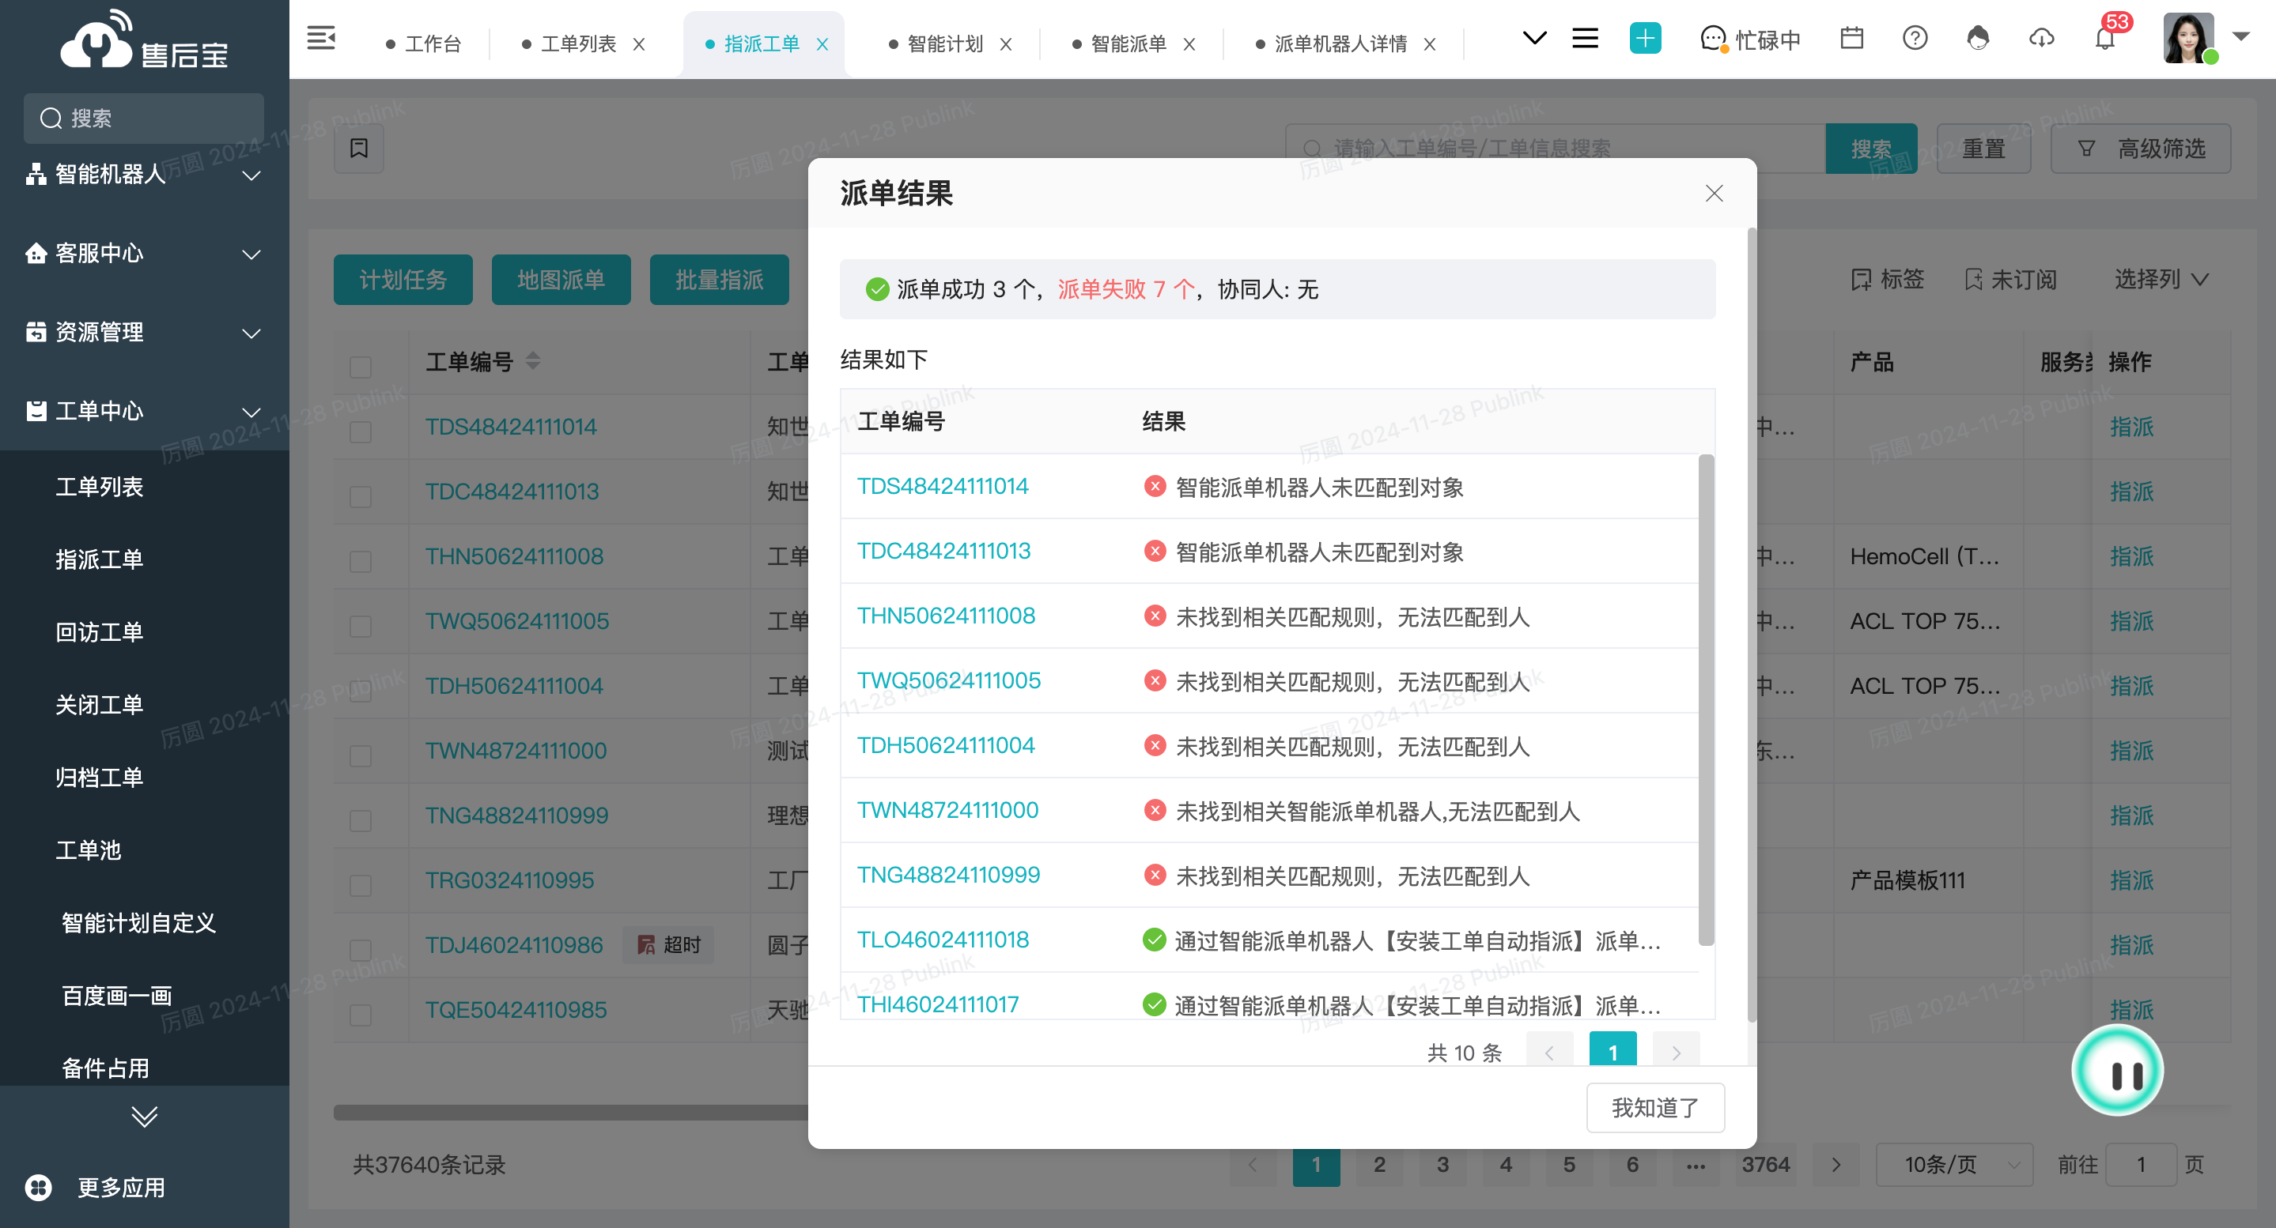Screen dimensions: 2276x1228
Task: Open user account dropdown arrow
Action: pos(2240,36)
